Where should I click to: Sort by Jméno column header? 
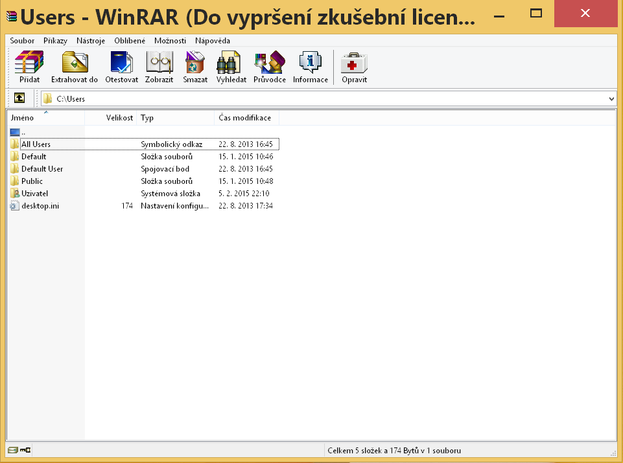45,118
